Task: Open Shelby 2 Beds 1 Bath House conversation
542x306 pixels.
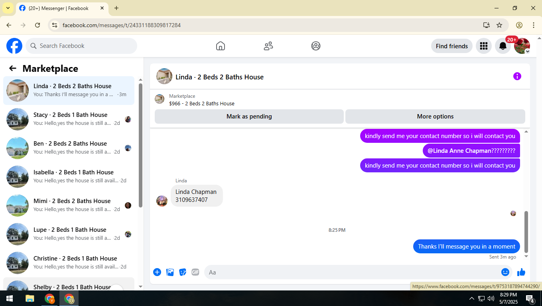Action: 69,284
